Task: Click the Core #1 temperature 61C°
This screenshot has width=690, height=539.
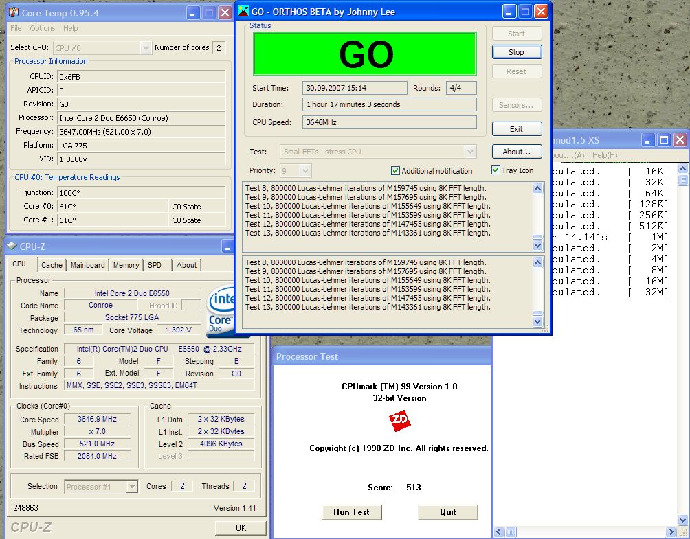Action: [x=113, y=220]
